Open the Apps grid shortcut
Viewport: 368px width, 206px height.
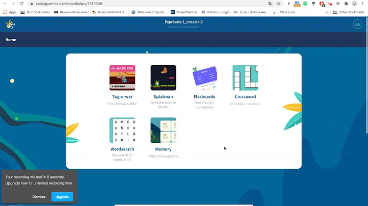pyautogui.click(x=10, y=12)
